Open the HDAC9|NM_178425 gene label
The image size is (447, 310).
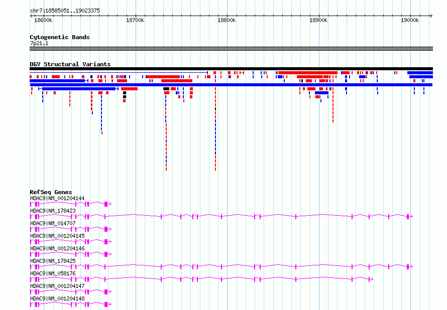click(x=53, y=261)
